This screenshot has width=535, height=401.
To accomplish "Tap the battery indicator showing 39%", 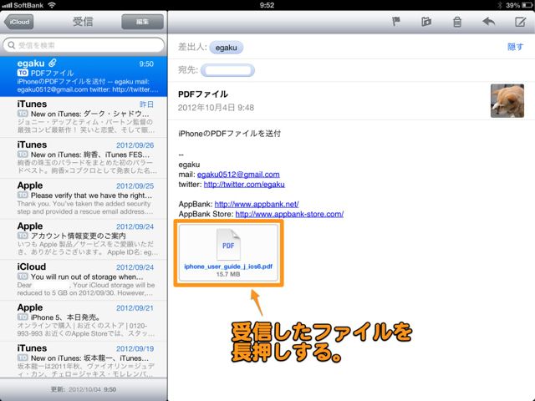I will tap(518, 5).
